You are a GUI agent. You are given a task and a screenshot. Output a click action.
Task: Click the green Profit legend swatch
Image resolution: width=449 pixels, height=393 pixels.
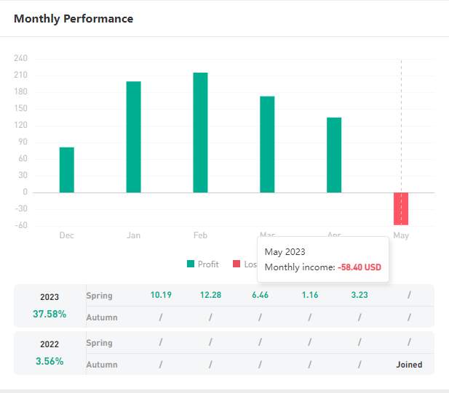[x=191, y=264]
